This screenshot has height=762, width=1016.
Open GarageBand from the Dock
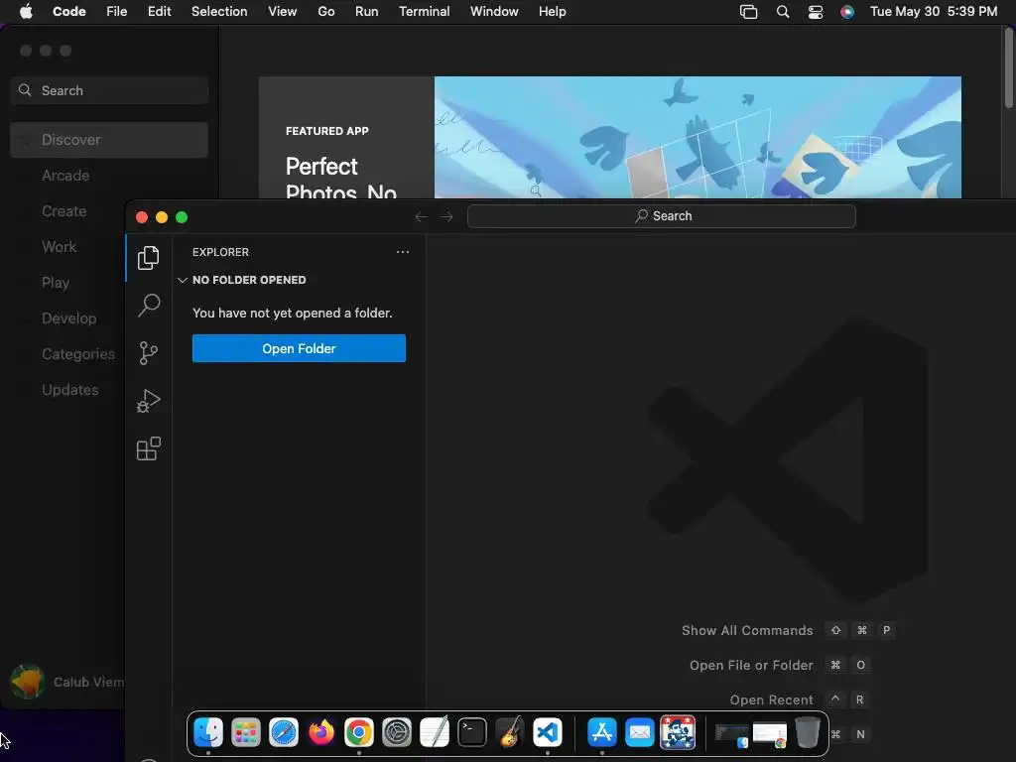[x=510, y=733]
